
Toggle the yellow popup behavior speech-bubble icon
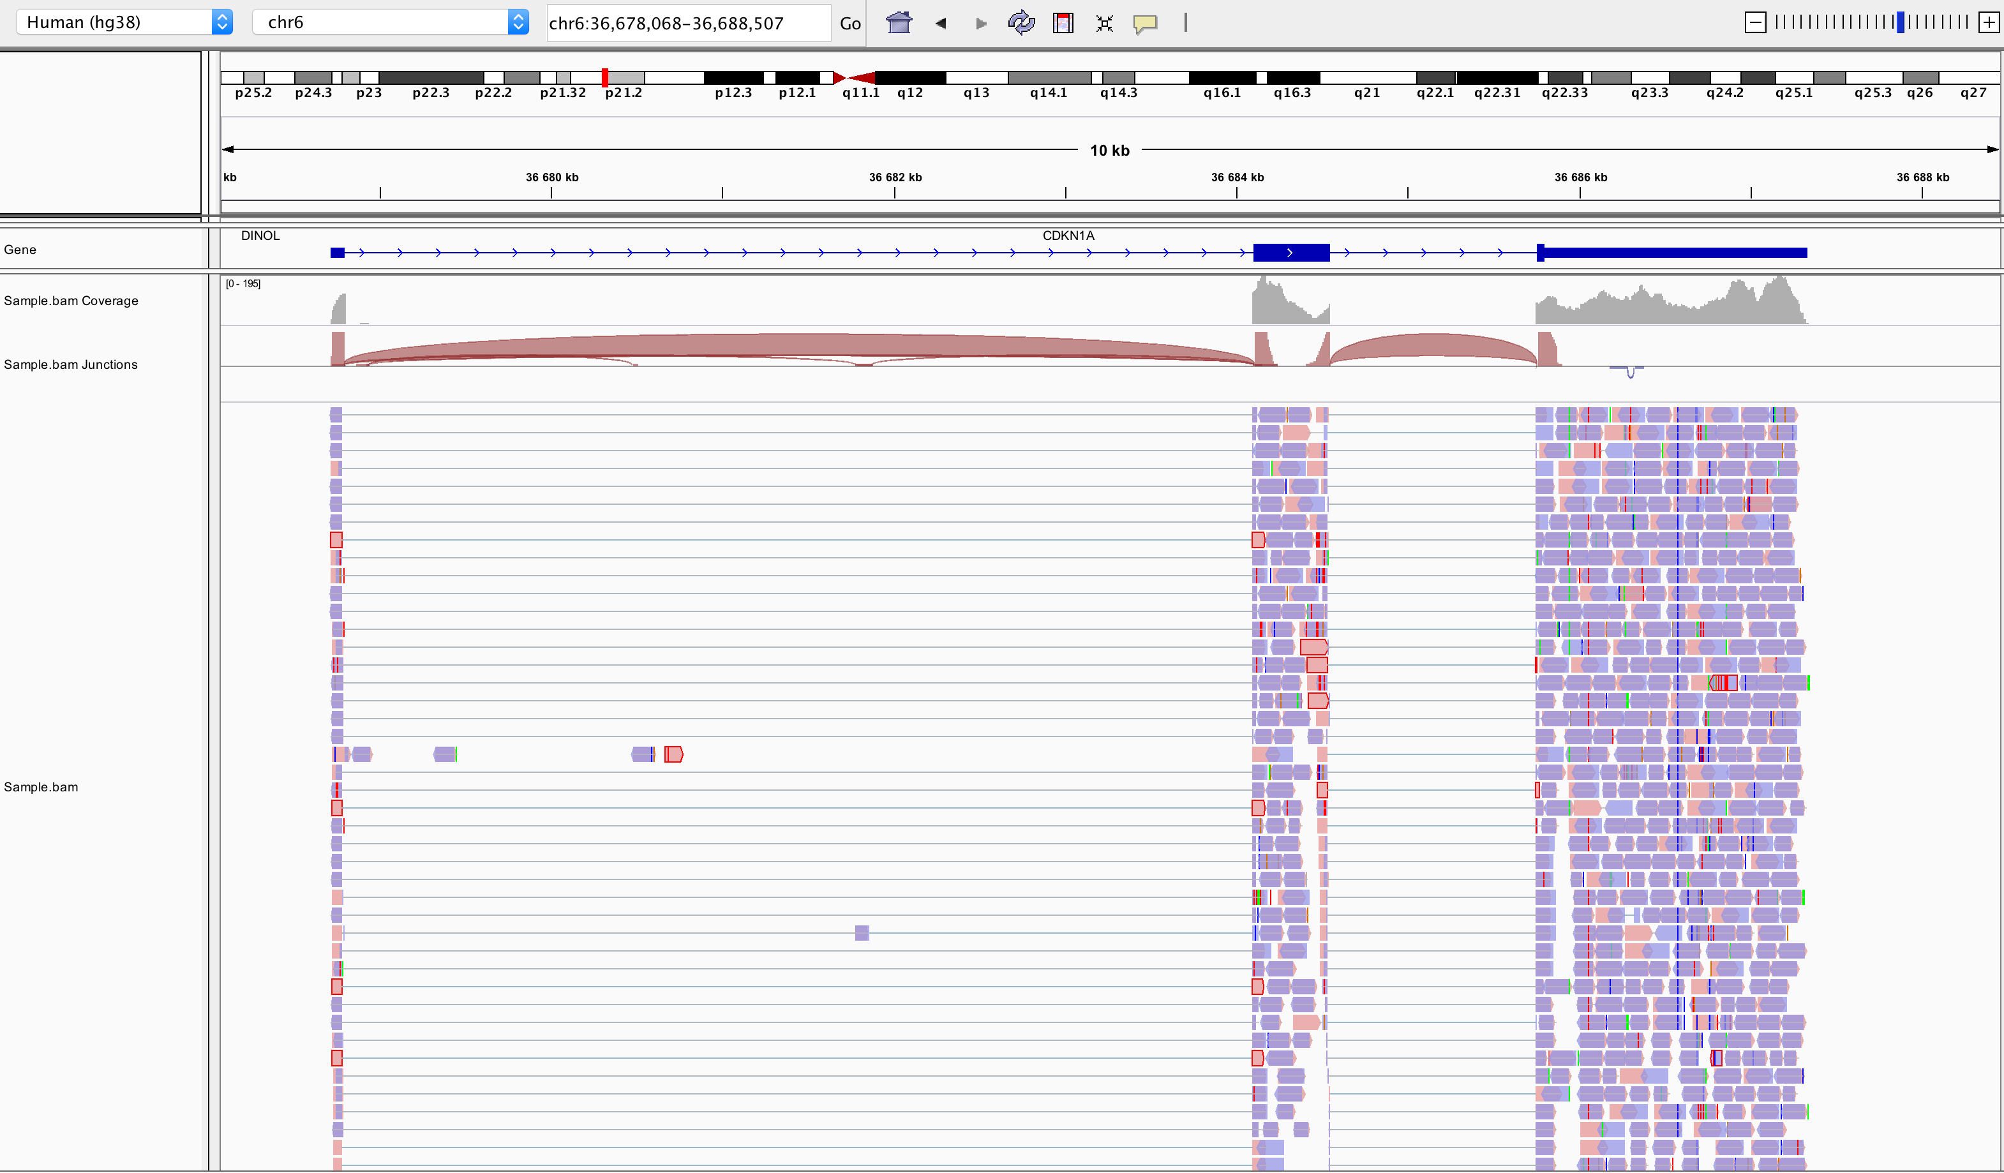coord(1145,23)
